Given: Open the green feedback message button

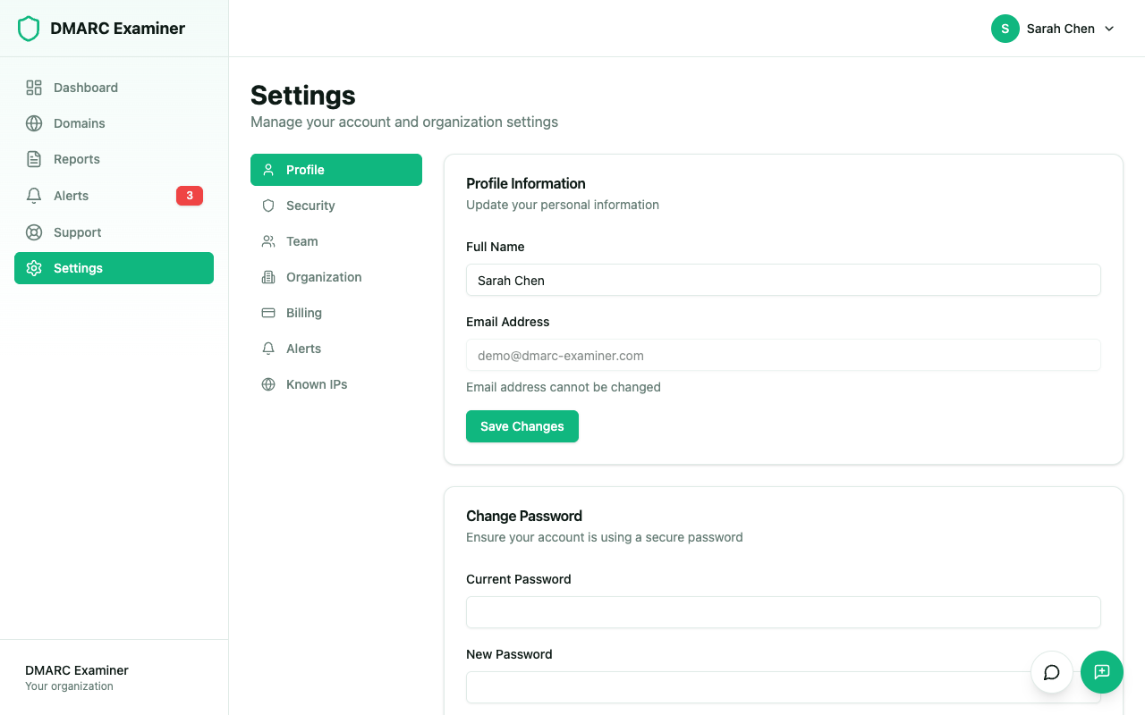Looking at the screenshot, I should 1102,672.
